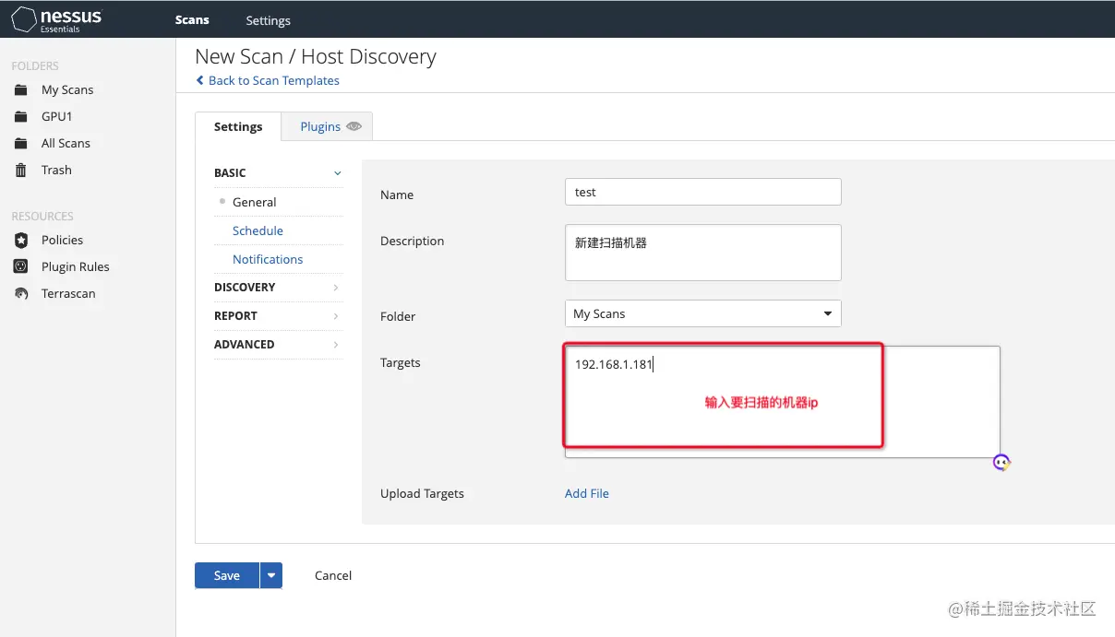Open Terrascan in sidebar
This screenshot has width=1115, height=637.
68,293
